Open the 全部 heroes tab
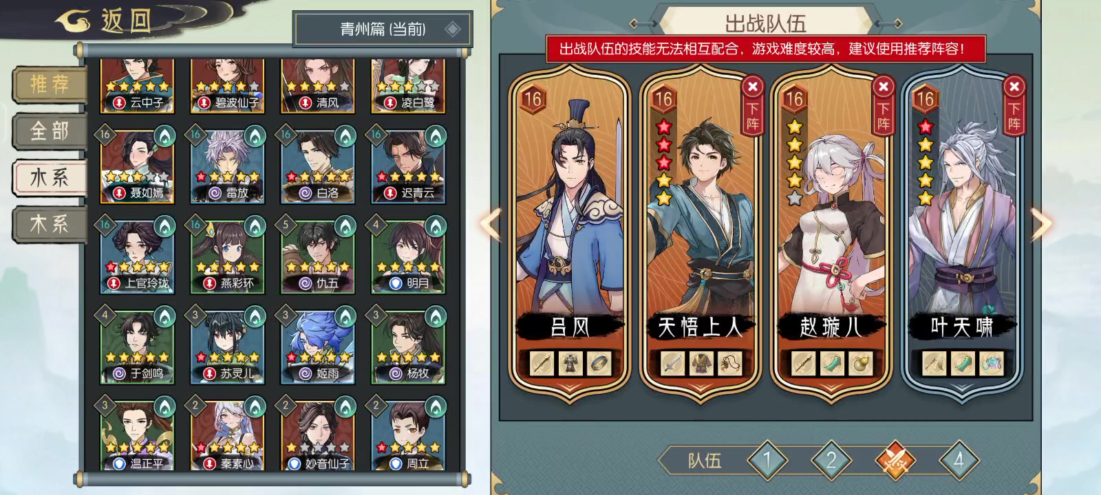Image resolution: width=1101 pixels, height=495 pixels. 50,131
